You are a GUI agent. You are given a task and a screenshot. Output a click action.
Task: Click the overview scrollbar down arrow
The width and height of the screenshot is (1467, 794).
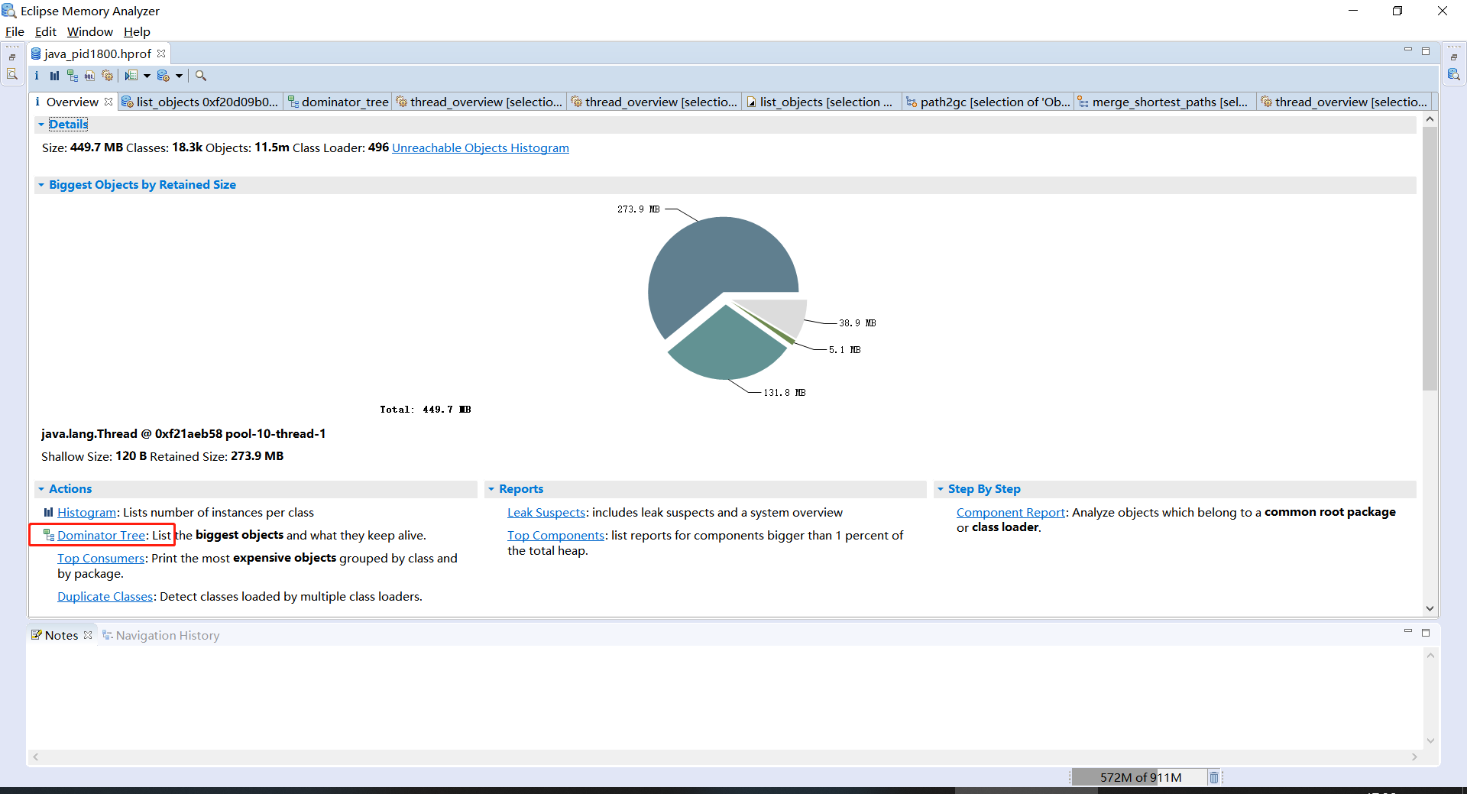pos(1430,608)
